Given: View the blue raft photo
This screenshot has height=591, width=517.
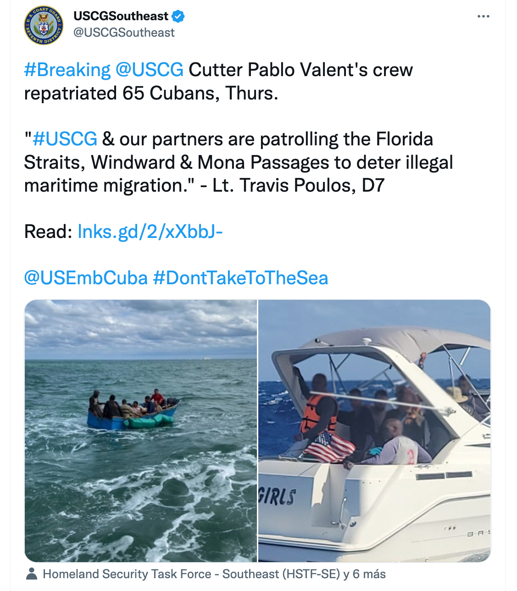Looking at the screenshot, I should (141, 431).
